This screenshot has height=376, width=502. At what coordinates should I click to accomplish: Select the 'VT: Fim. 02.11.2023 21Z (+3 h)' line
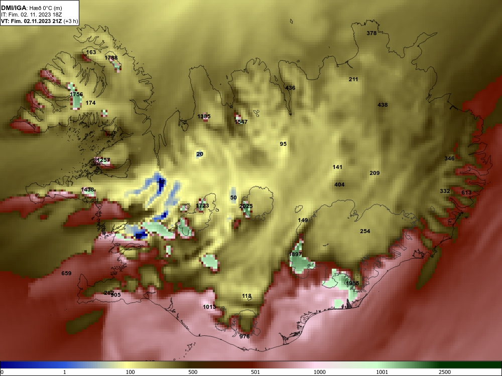click(39, 22)
